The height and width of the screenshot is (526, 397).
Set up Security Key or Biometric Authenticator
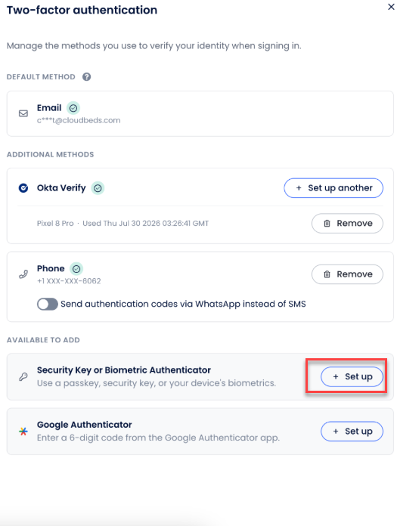[x=352, y=376]
